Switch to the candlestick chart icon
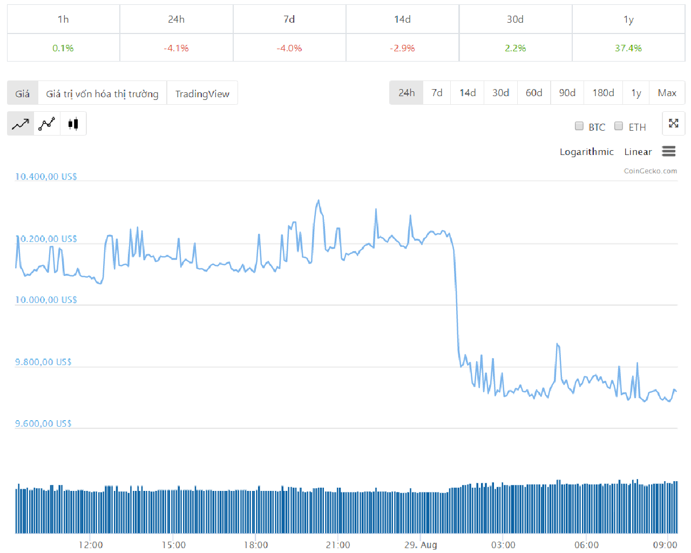Image resolution: width=691 pixels, height=553 pixels. [73, 124]
